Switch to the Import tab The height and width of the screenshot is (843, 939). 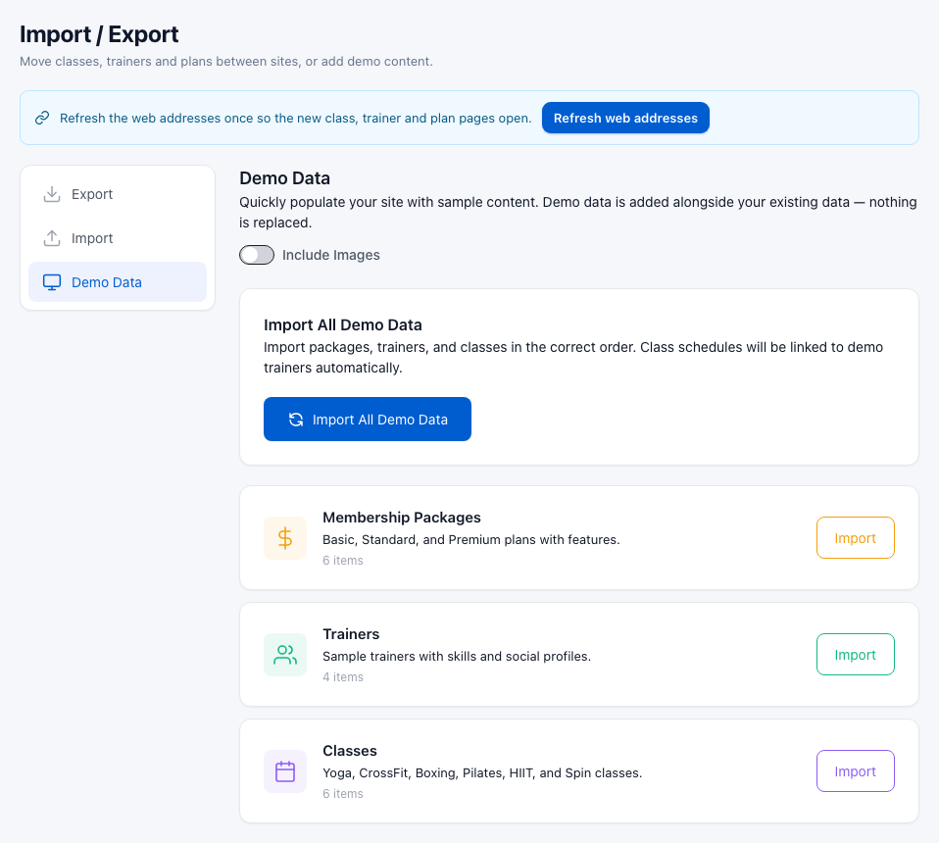(x=118, y=238)
